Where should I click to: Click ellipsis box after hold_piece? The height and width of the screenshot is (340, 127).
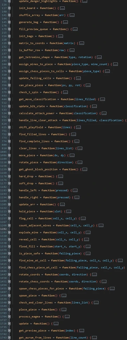tap(68, 211)
